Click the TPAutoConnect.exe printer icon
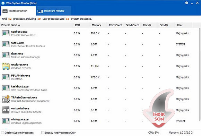The width and height of the screenshot is (201, 136). 6,99
